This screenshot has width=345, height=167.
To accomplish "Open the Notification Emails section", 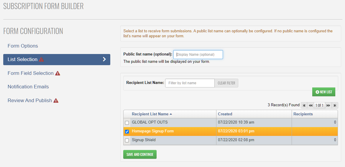I will (x=28, y=87).
